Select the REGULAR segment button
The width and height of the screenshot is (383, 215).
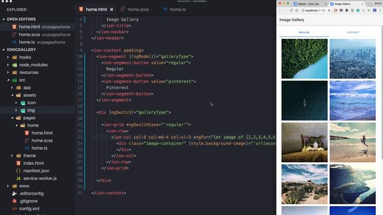[x=304, y=32]
